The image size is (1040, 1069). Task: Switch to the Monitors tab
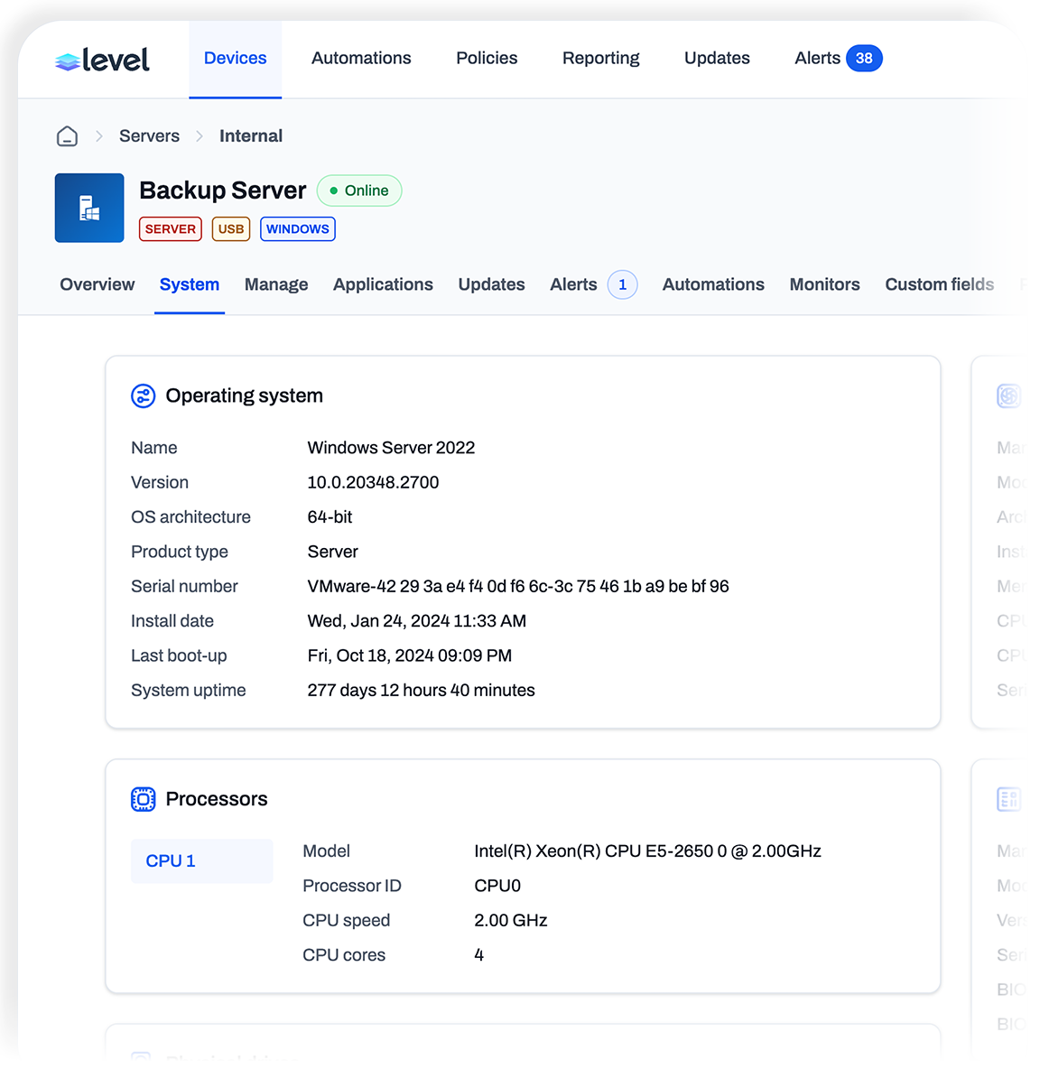[x=824, y=285]
